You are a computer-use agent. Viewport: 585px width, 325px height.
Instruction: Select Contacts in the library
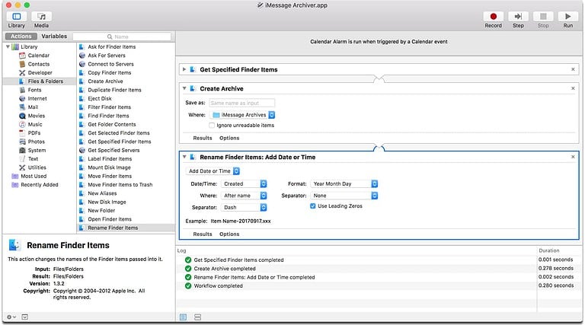[x=38, y=64]
